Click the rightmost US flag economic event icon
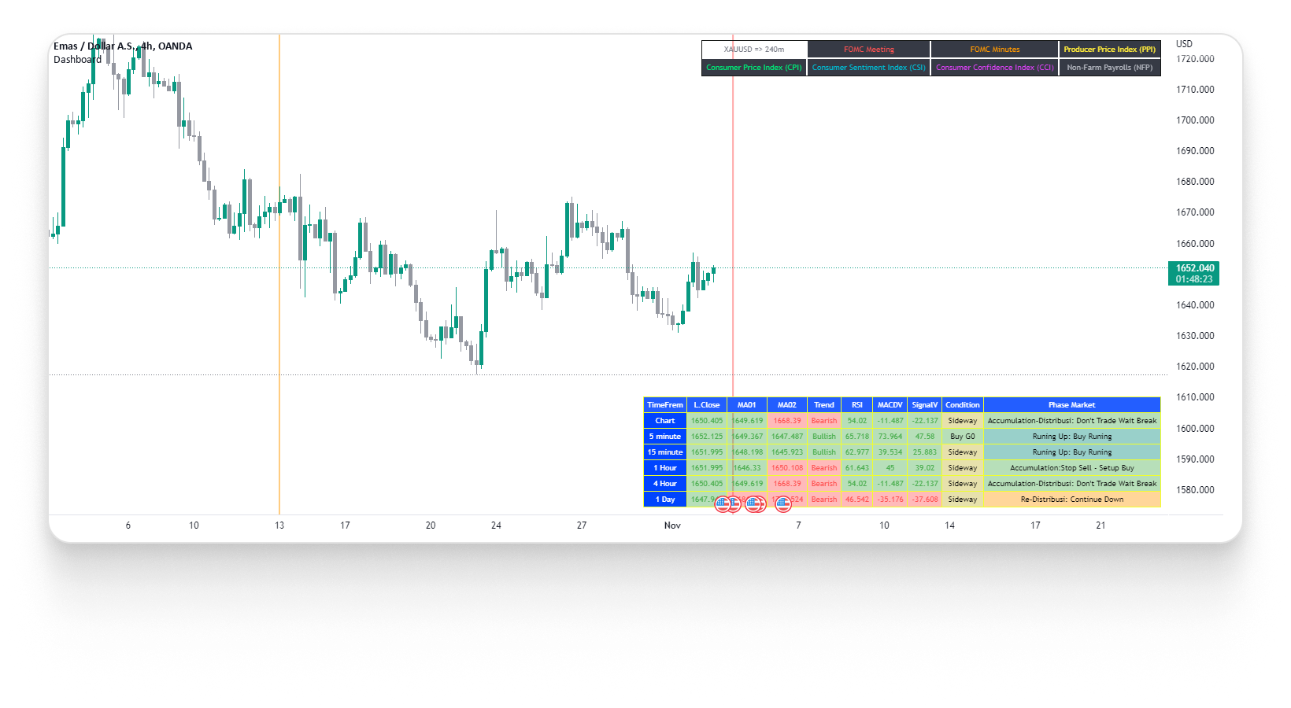This screenshot has width=1291, height=708. coord(782,503)
